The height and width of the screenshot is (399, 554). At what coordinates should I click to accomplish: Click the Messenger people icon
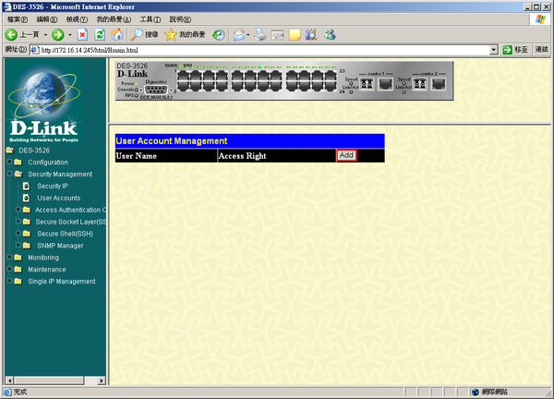point(330,34)
